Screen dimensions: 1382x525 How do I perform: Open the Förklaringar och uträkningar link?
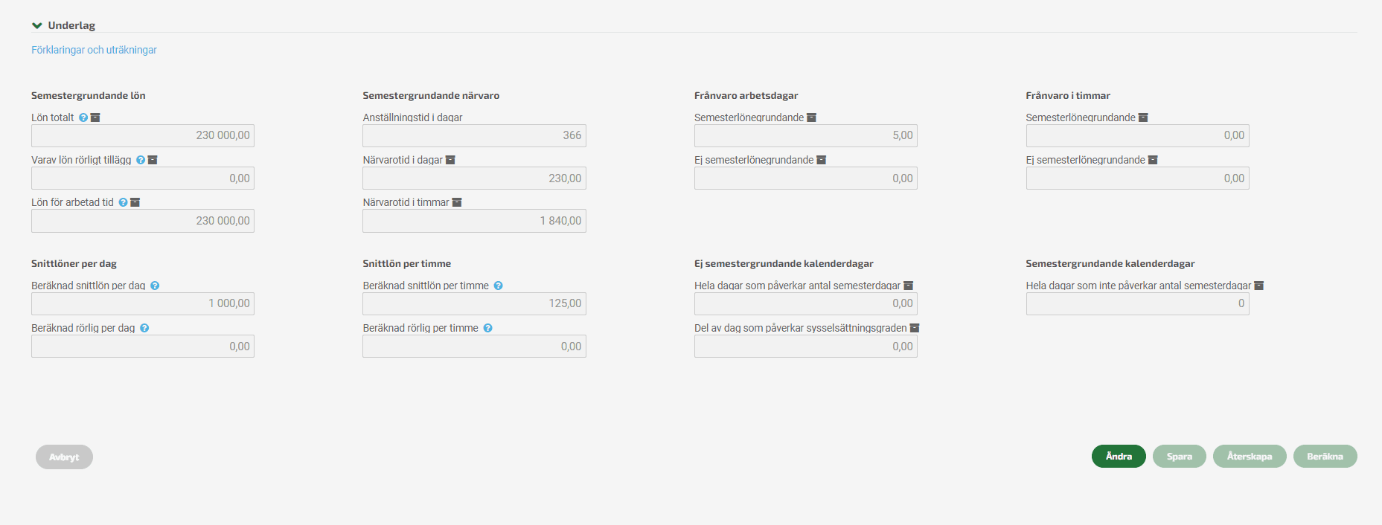click(x=94, y=50)
